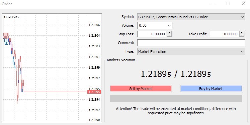Open the Type dropdown for Market Execution
This screenshot has height=125, width=250.
242,52
